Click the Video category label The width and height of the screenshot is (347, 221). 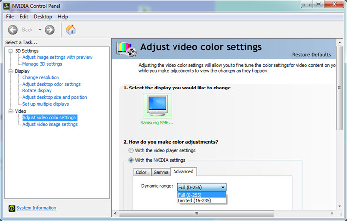point(21,111)
